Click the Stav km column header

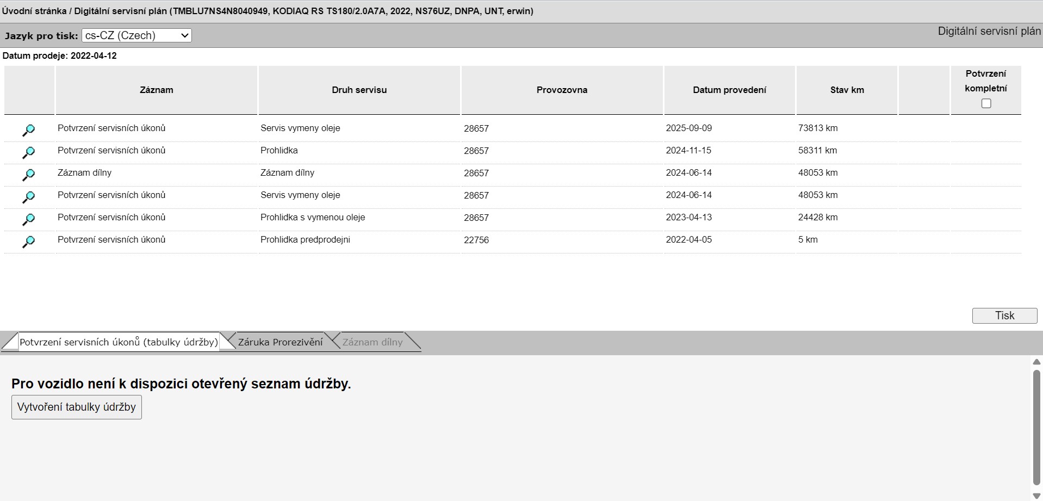click(847, 90)
